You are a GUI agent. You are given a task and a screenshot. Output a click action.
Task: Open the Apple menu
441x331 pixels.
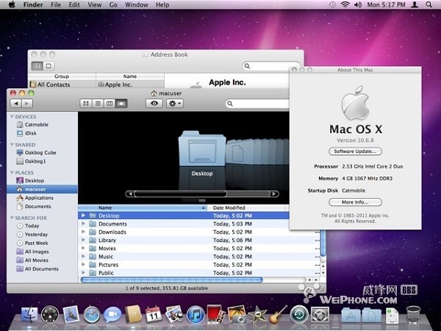tap(12, 4)
